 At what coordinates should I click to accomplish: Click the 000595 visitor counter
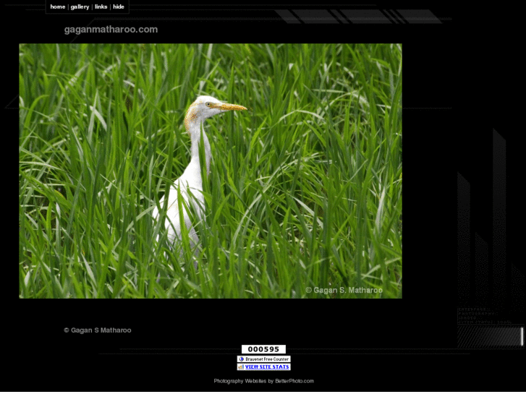tap(263, 349)
